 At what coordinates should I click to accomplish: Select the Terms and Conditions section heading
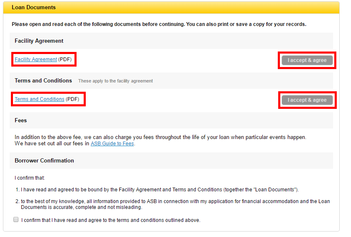pos(43,80)
